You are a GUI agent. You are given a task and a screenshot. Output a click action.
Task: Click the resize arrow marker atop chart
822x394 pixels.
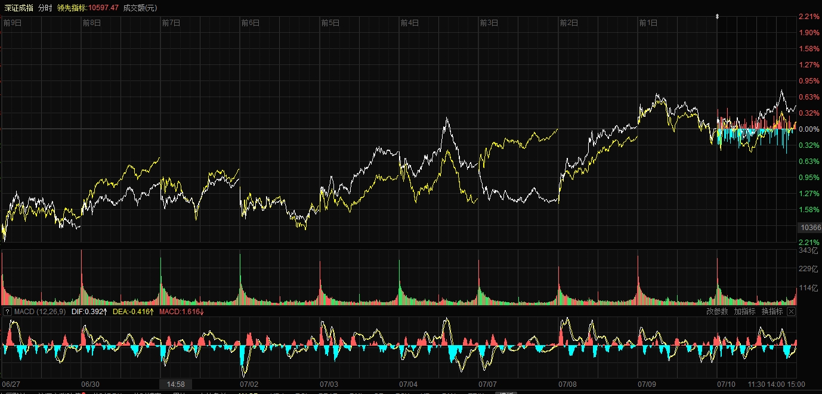coord(717,17)
